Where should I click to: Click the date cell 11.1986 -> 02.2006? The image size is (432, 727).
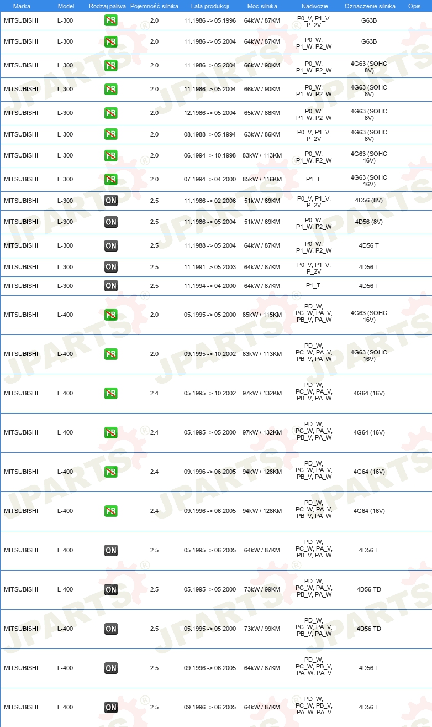210,201
